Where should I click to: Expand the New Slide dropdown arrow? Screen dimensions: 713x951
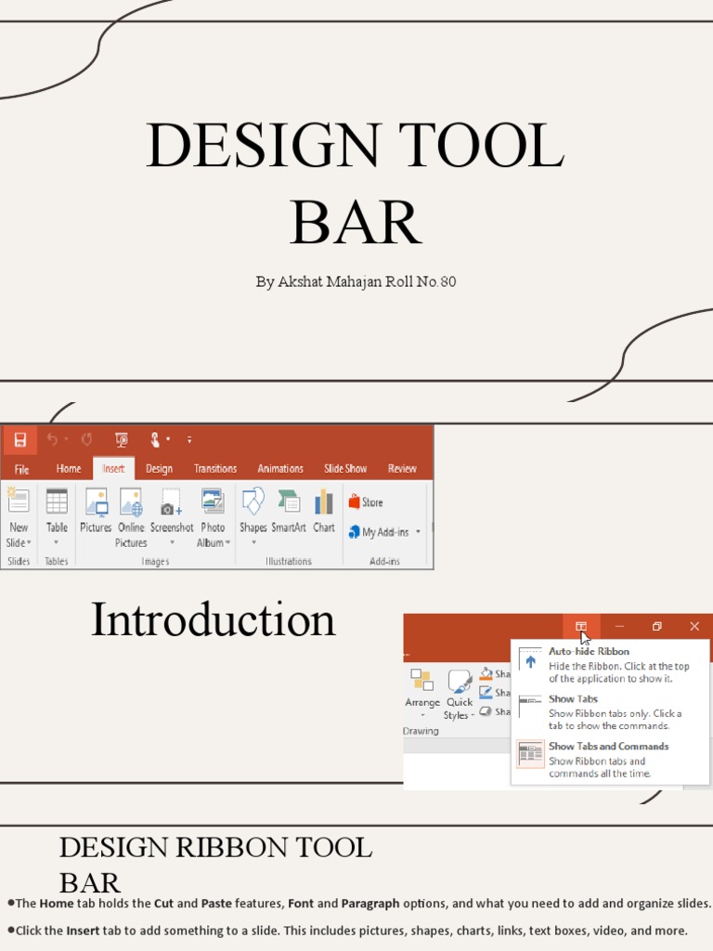[x=29, y=542]
